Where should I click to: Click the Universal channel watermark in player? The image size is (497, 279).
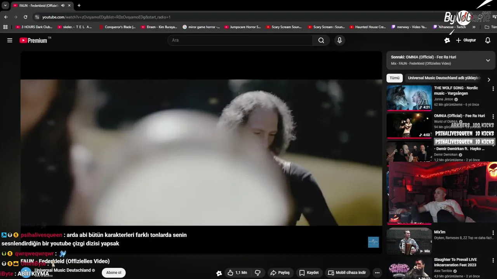[373, 242]
